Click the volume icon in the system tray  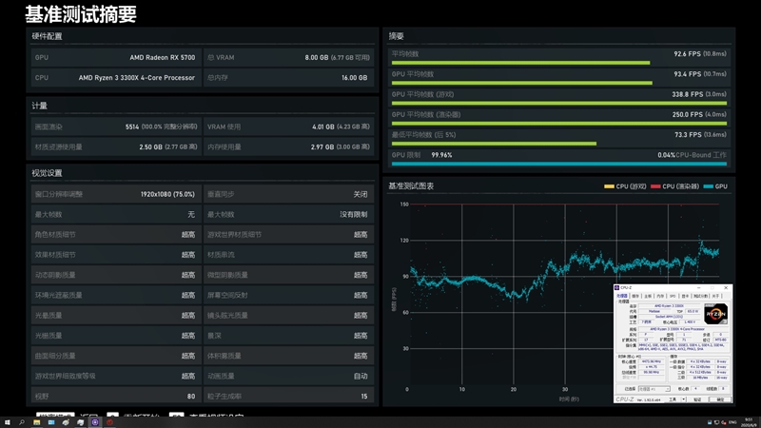(724, 422)
